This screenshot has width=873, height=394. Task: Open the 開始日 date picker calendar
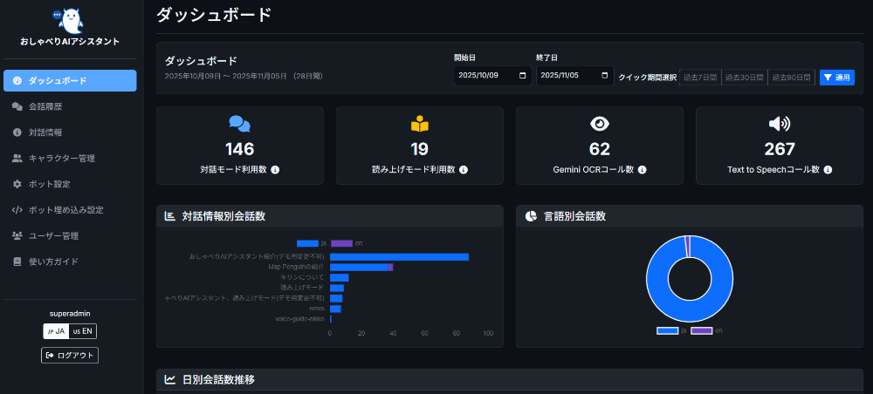click(x=522, y=76)
